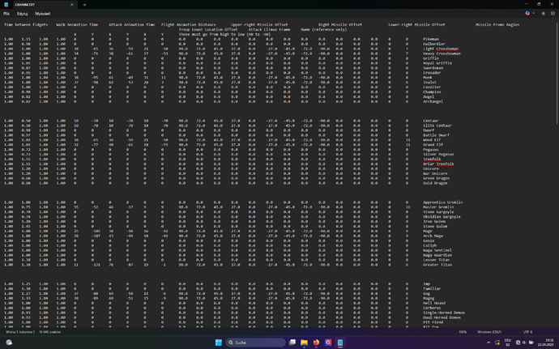Click the Notepad icon on the taskbar

pos(340,343)
